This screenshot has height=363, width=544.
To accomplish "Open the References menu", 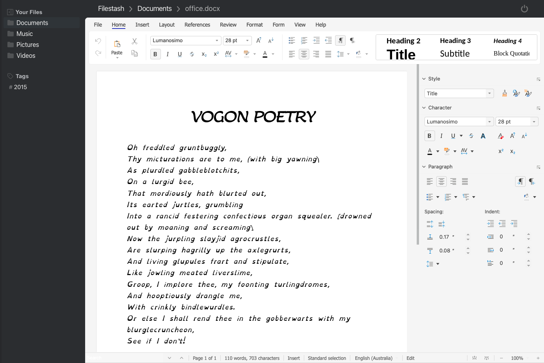I will click(x=197, y=25).
